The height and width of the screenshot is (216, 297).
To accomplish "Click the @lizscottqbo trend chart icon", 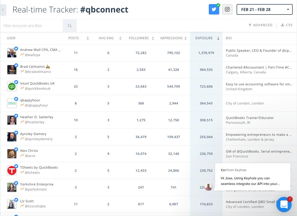I will [x=22, y=206].
